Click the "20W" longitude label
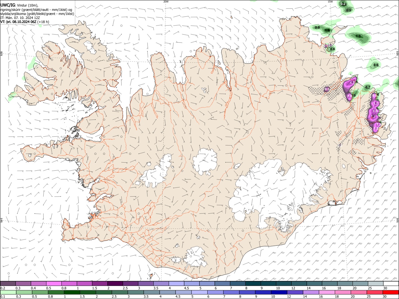The height and width of the screenshot is (299, 399). click(x=166, y=2)
